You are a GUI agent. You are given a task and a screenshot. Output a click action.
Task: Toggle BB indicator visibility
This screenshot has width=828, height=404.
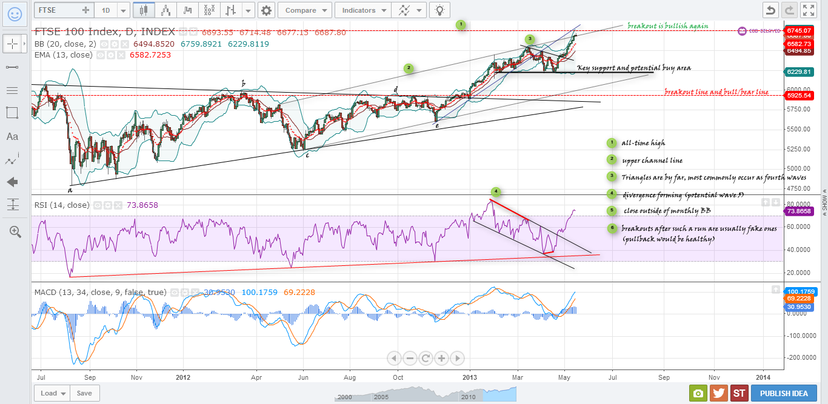point(104,44)
